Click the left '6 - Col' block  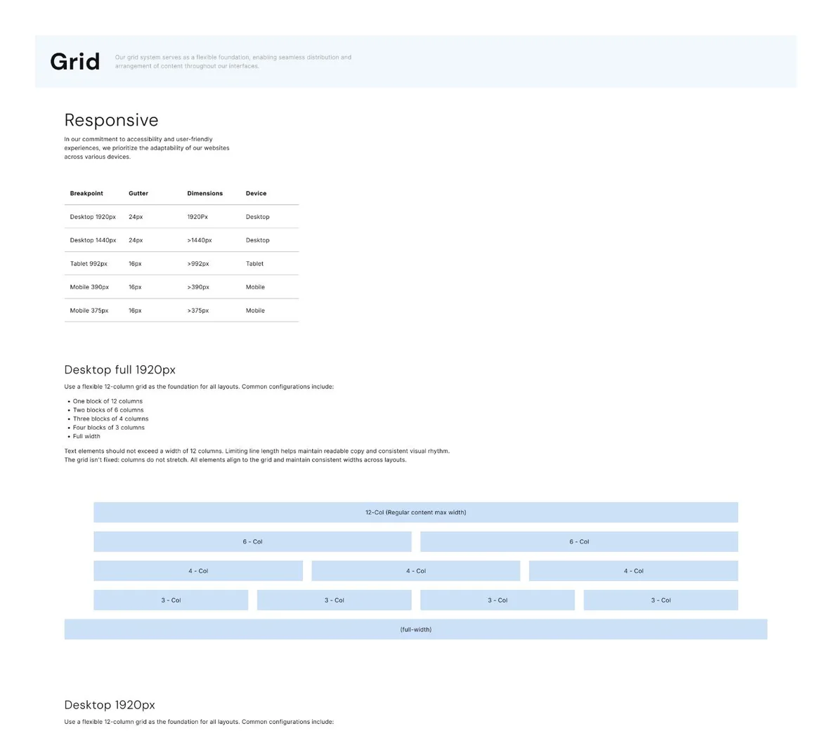[x=252, y=542]
